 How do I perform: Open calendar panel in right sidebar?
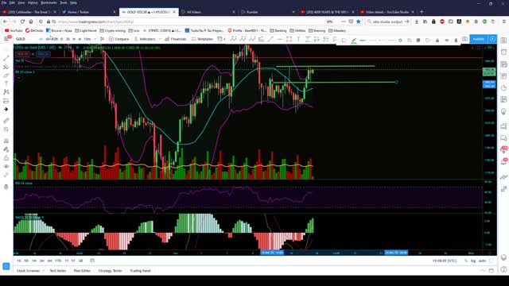point(503,99)
